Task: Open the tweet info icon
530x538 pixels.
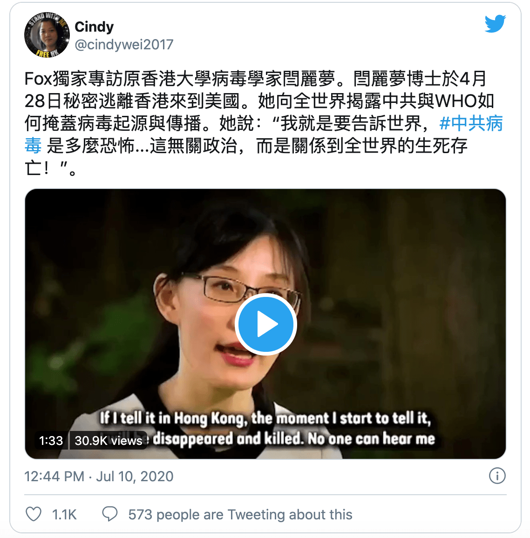Action: [497, 476]
